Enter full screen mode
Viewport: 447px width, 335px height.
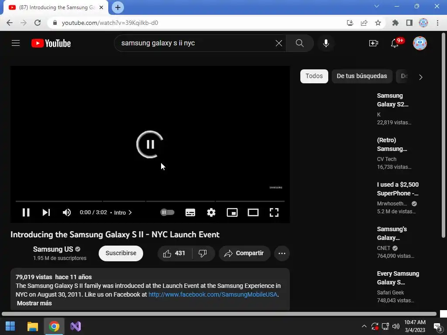click(274, 212)
